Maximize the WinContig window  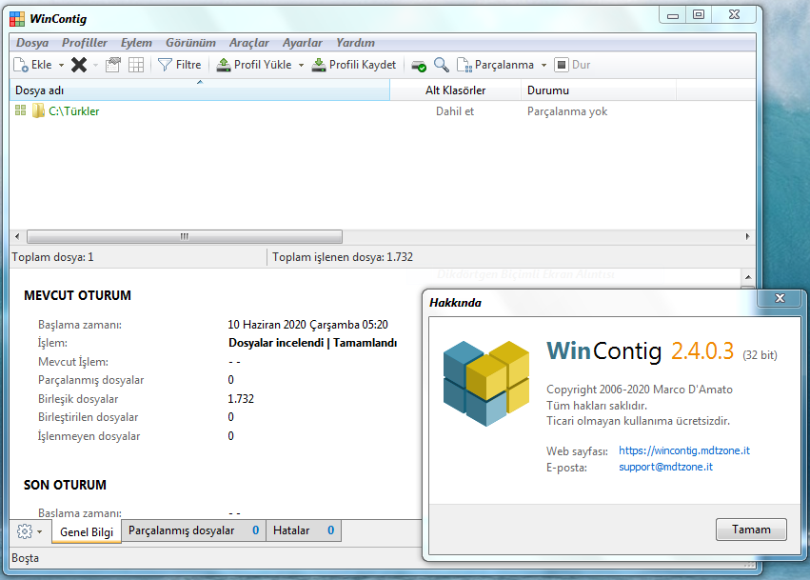point(699,15)
